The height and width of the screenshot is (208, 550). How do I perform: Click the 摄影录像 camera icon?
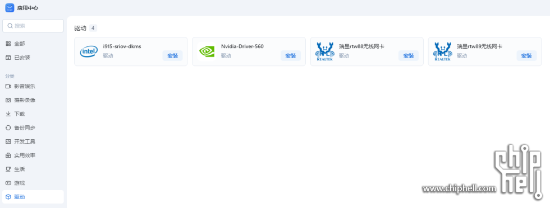click(x=8, y=100)
